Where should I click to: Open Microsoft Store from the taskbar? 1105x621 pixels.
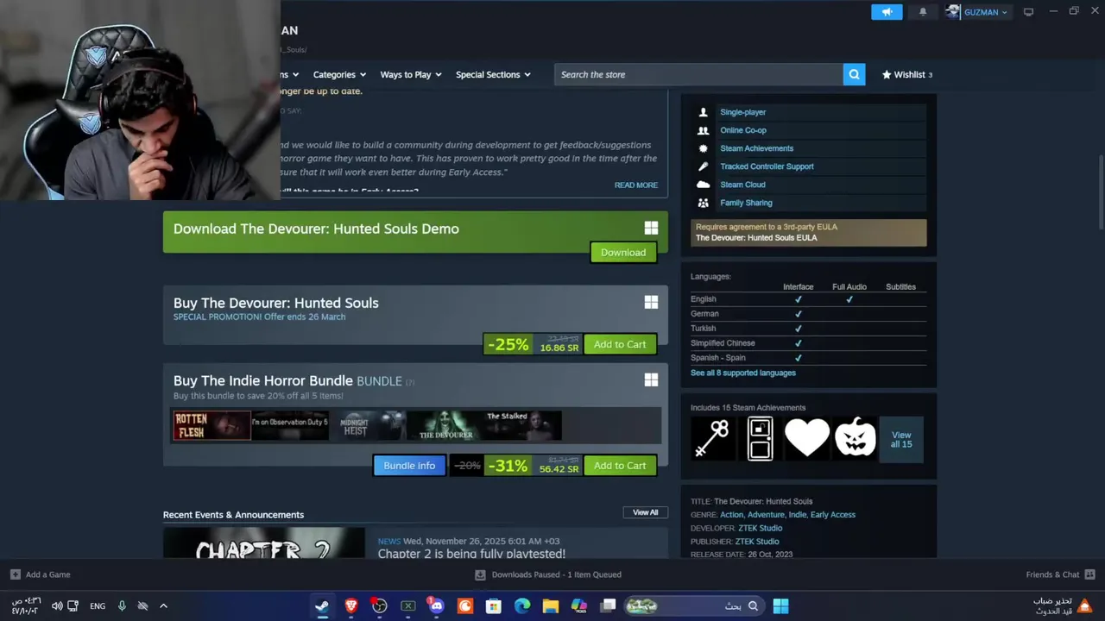(494, 605)
